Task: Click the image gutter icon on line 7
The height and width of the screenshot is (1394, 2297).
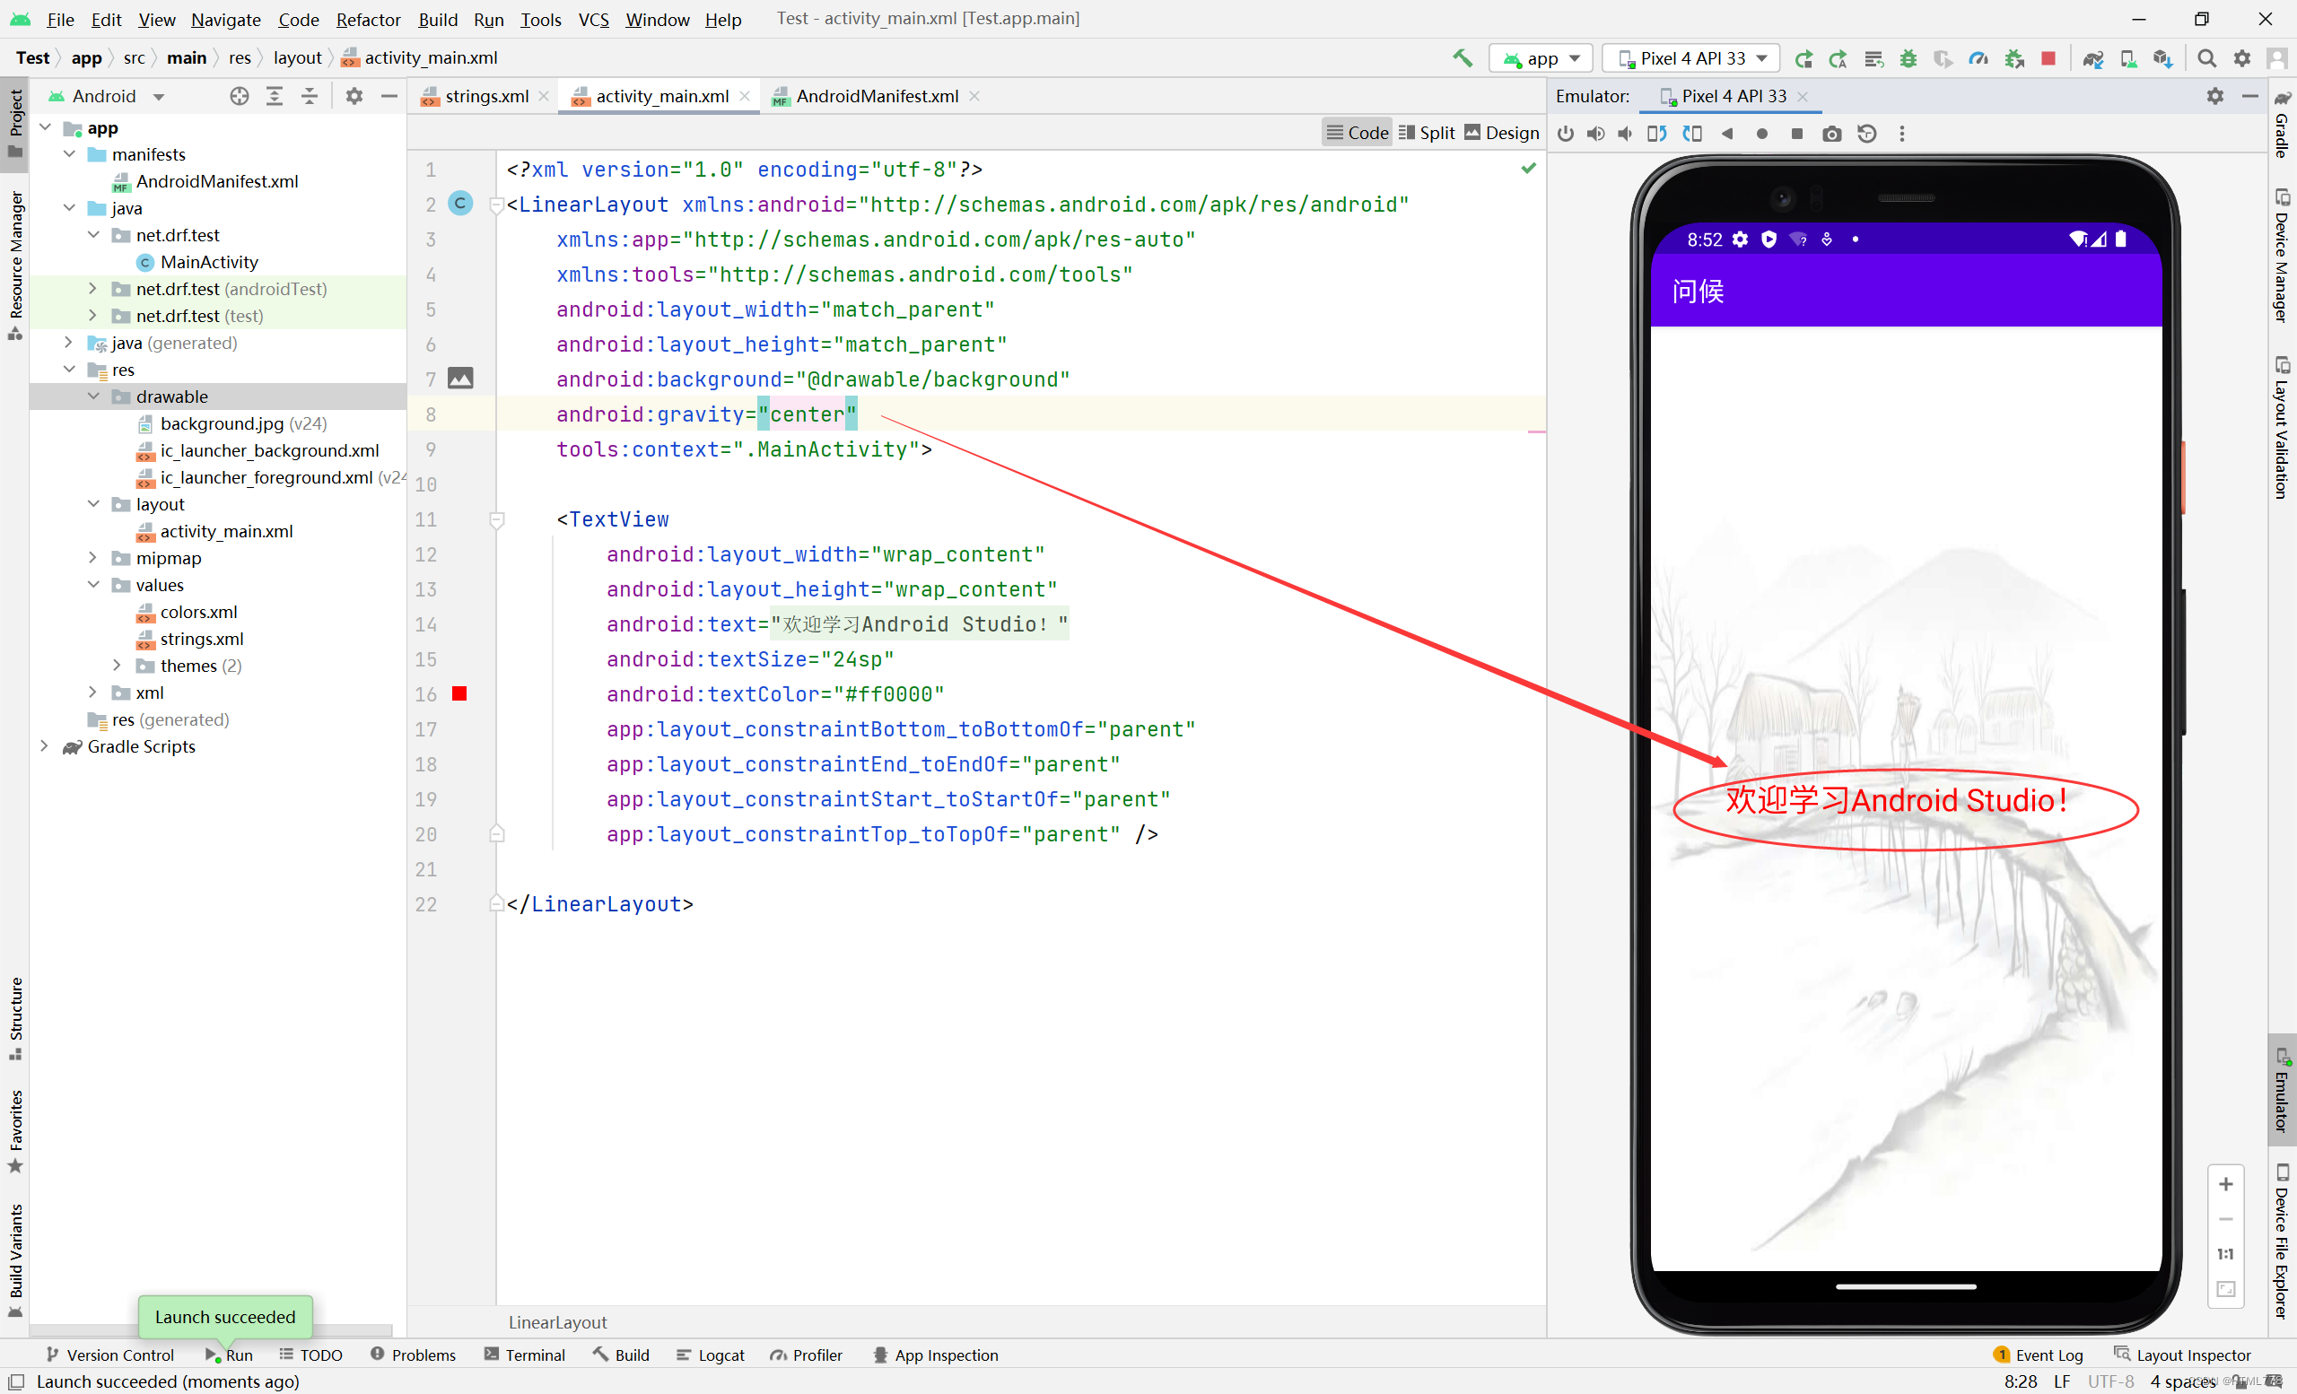Action: [x=460, y=379]
